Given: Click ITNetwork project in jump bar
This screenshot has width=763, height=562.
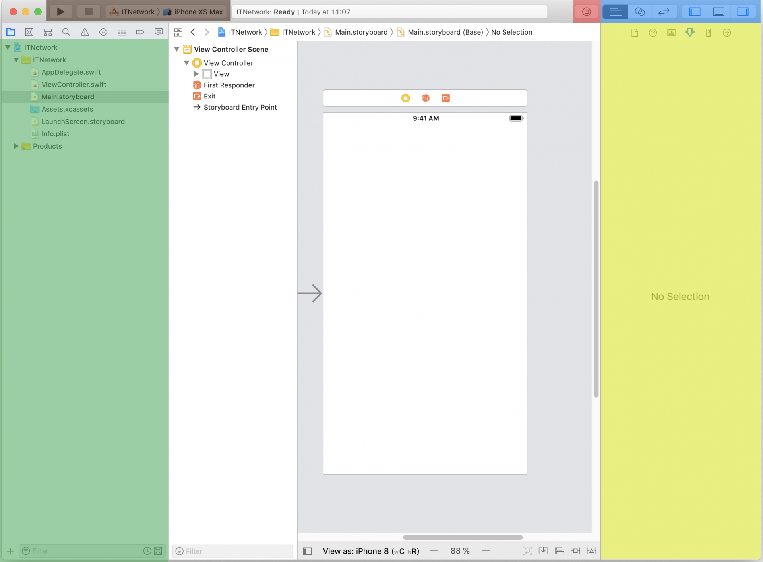Looking at the screenshot, I should [x=240, y=32].
